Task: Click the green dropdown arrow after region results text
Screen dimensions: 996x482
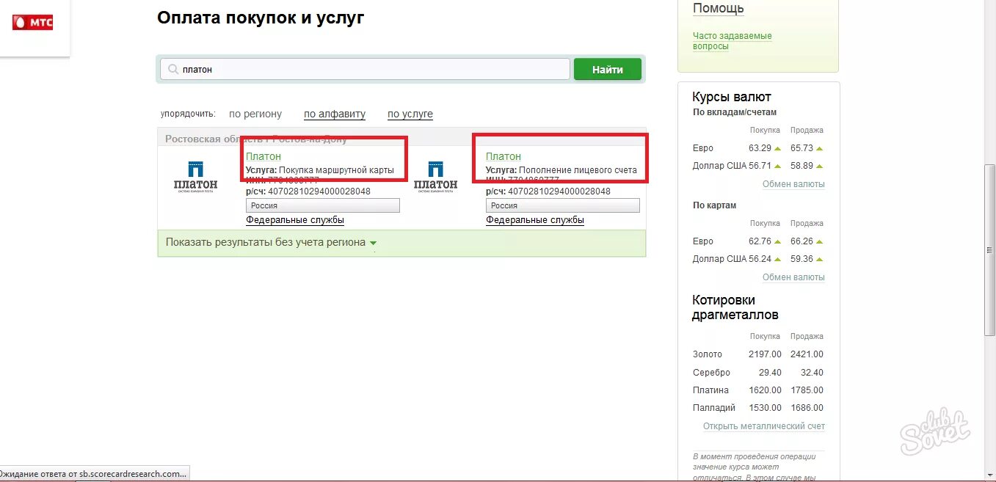Action: pyautogui.click(x=373, y=244)
